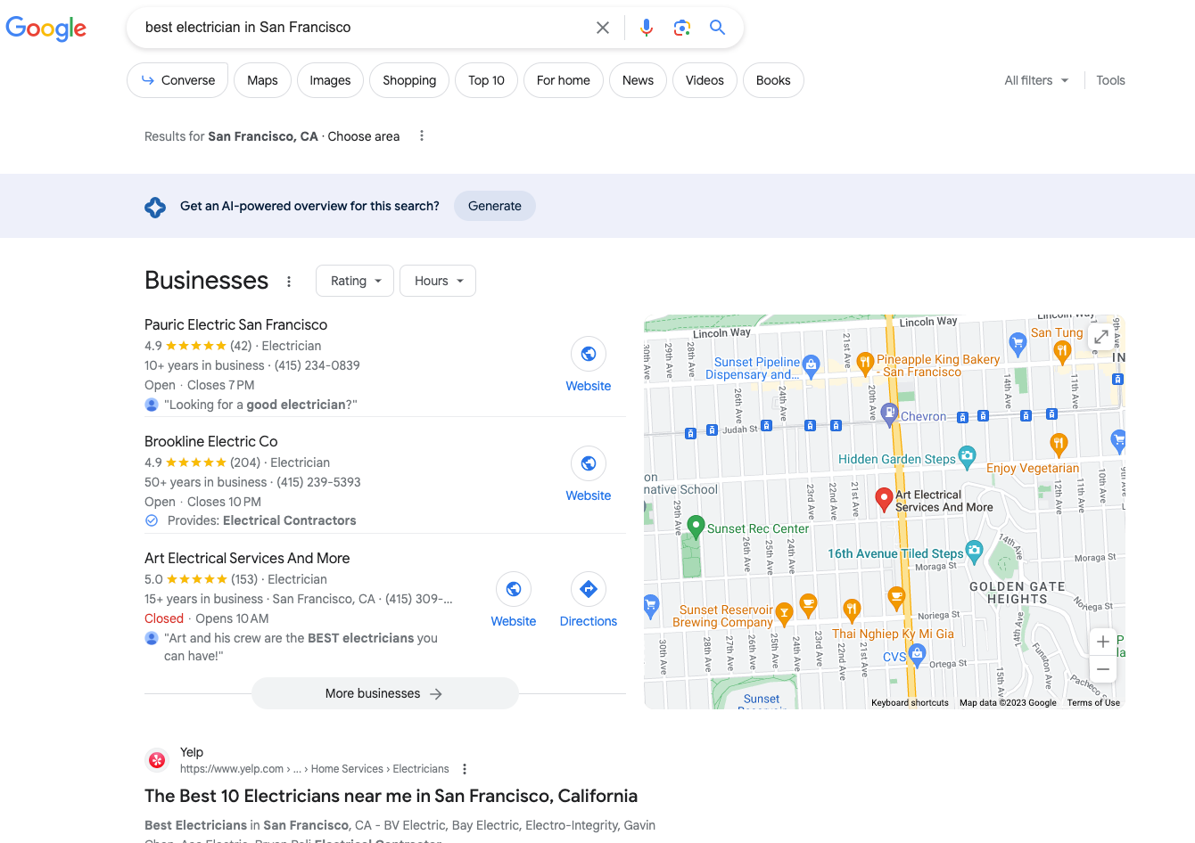1195x843 pixels.
Task: Select the News tab
Action: tap(638, 80)
